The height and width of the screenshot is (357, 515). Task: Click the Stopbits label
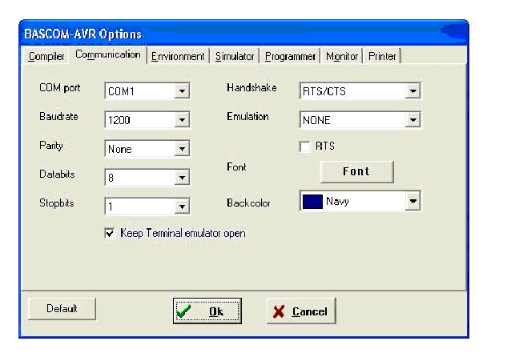[57, 203]
